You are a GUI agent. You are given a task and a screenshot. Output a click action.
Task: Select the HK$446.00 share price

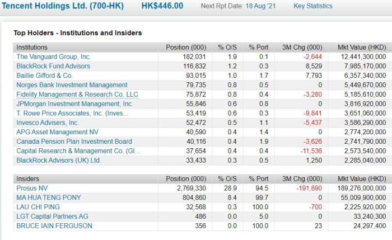[162, 6]
